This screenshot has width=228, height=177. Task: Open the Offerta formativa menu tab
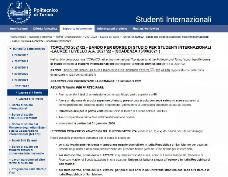45,29
